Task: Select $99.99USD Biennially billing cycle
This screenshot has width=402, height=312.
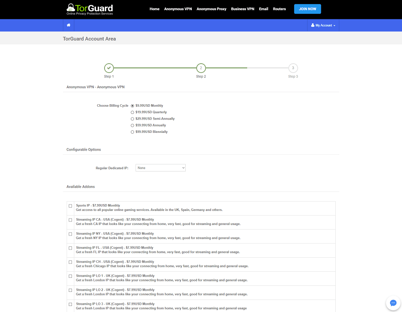Action: click(132, 132)
